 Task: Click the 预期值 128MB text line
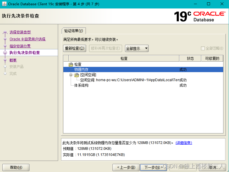click(87, 149)
